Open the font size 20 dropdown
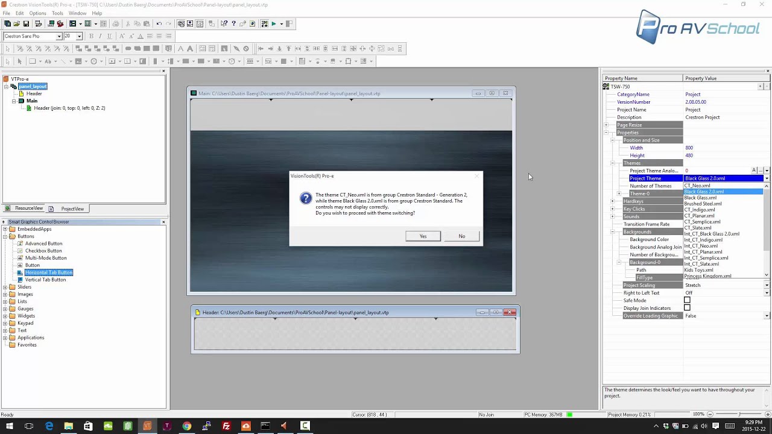 tap(79, 36)
